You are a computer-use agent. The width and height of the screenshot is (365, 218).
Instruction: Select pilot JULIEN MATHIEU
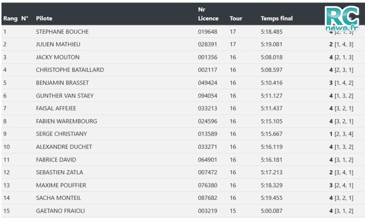point(58,44)
